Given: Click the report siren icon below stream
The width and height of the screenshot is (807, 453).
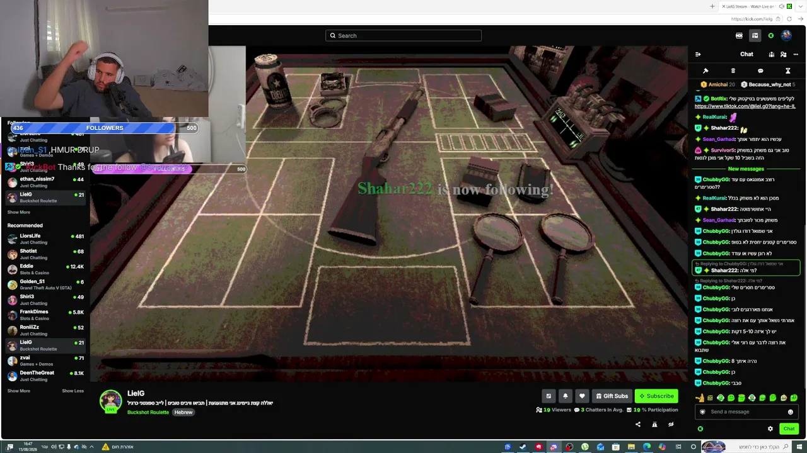Looking at the screenshot, I should (654, 425).
